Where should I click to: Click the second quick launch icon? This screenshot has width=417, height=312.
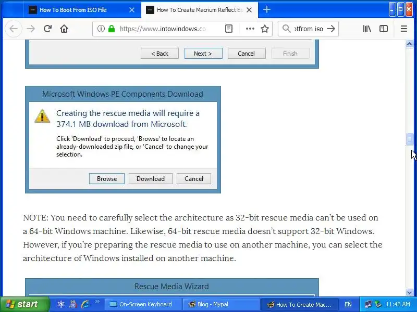pyautogui.click(x=73, y=304)
